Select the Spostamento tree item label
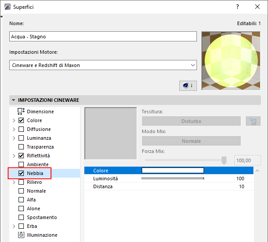The image size is (268, 242). pos(42,217)
